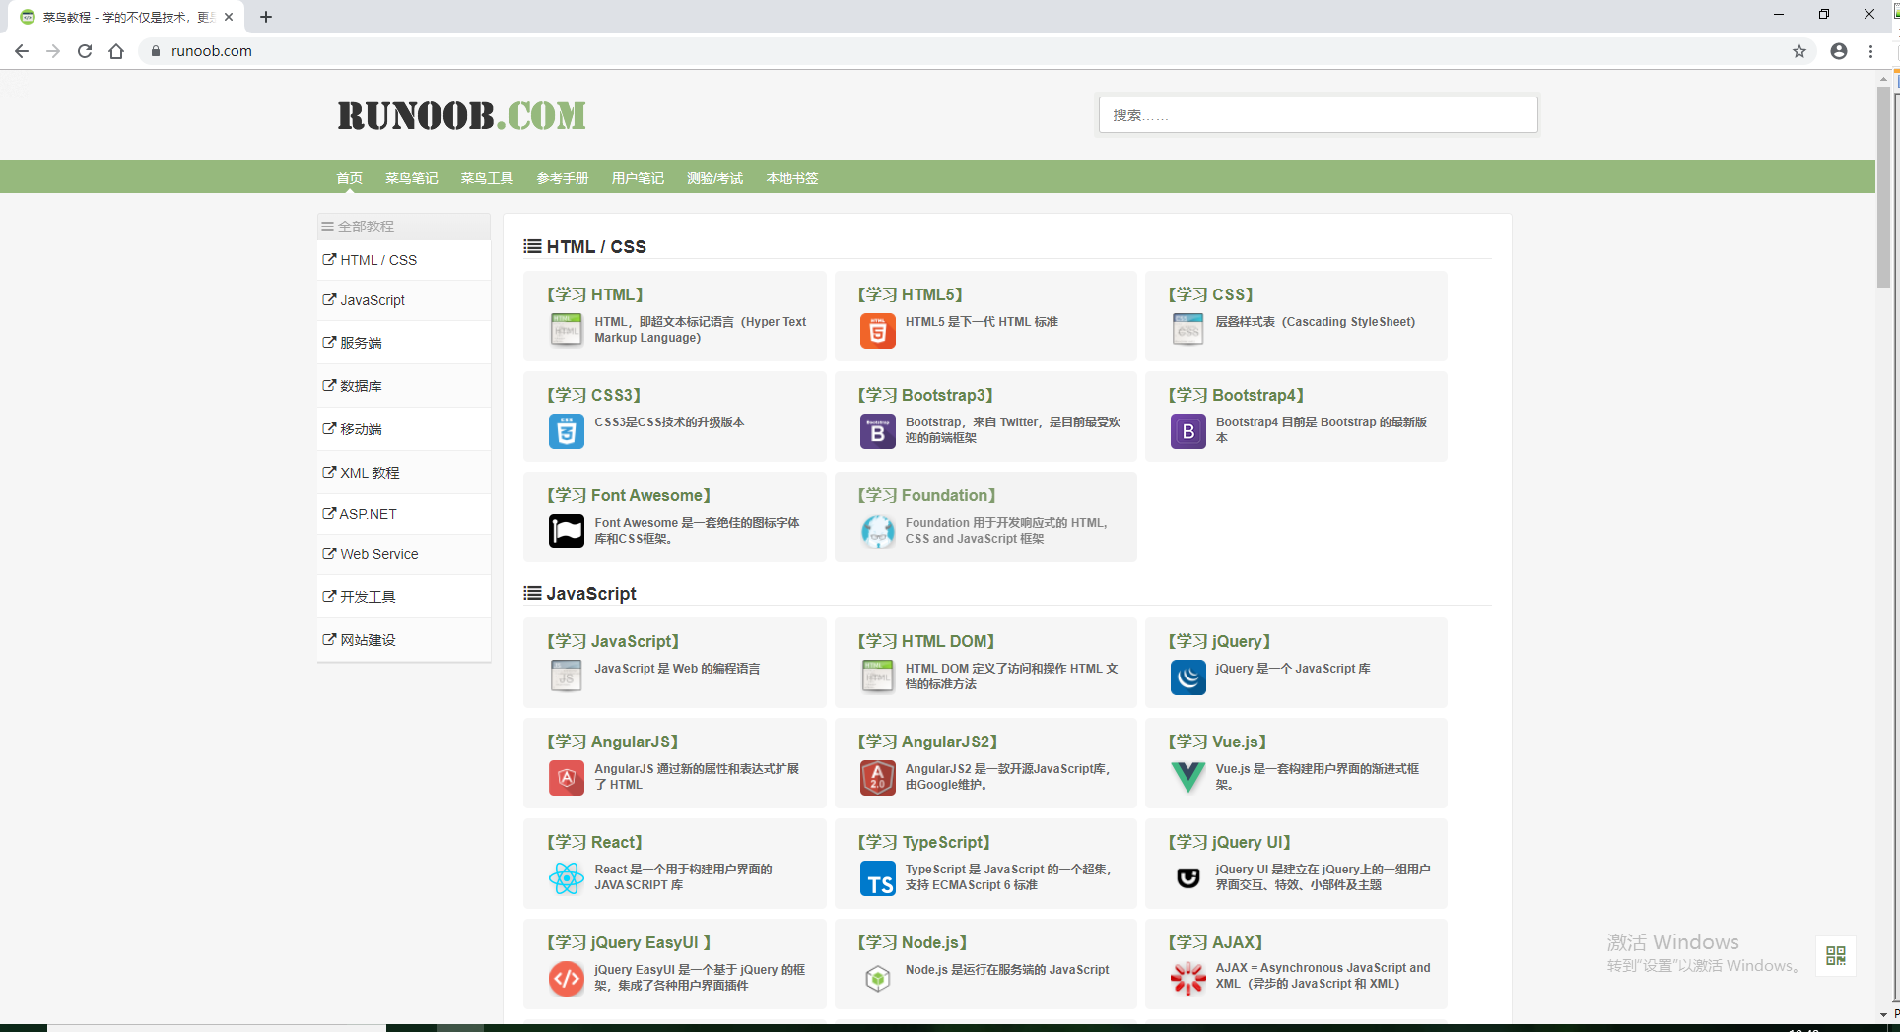Click the Bootstrap3 purple B icon
Viewport: 1900px width, 1032px height.
click(x=877, y=430)
